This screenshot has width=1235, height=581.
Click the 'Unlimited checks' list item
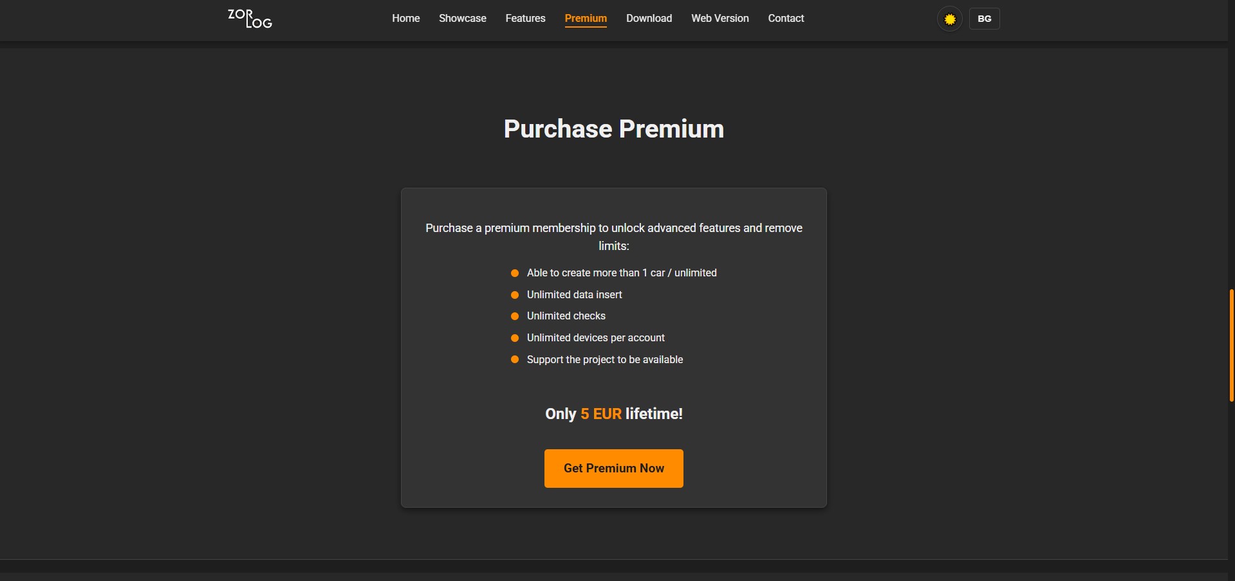(566, 316)
